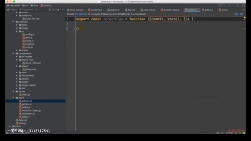Click the scroll-from-source target icon in Project panel

coord(50,10)
